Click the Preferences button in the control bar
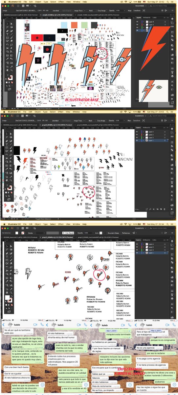This screenshot has width=178, height=395. coord(126,233)
